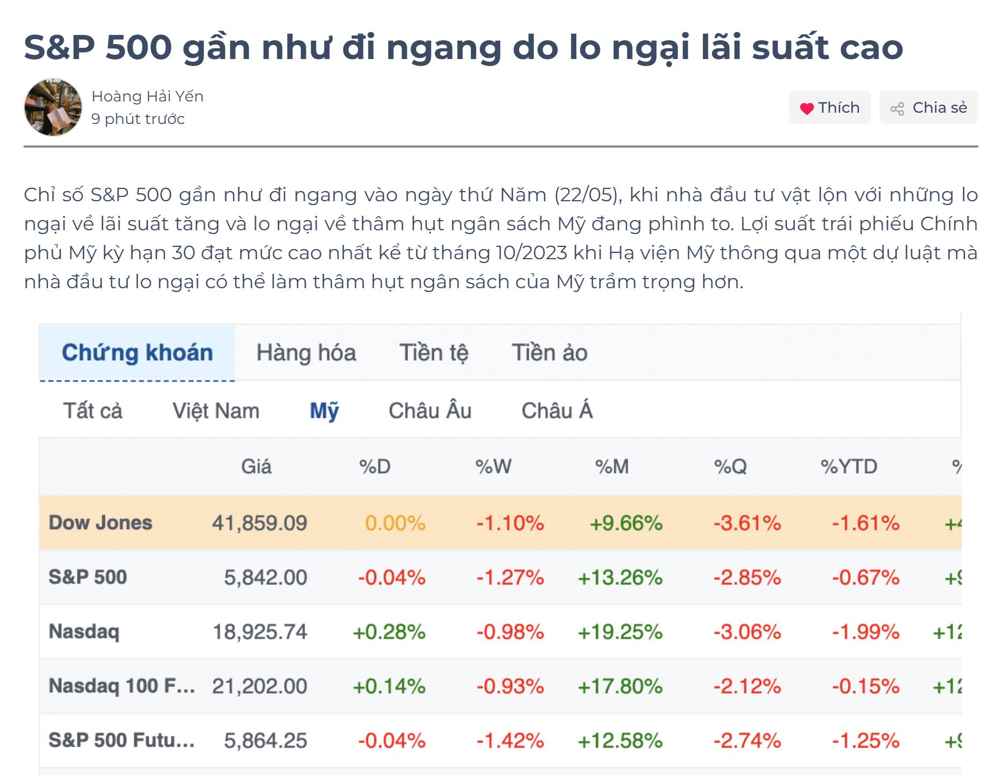The image size is (988, 775).
Task: Filter markets by Việt Nam
Action: (x=216, y=411)
